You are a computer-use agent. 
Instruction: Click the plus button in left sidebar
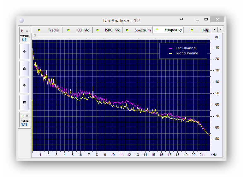click(x=24, y=52)
